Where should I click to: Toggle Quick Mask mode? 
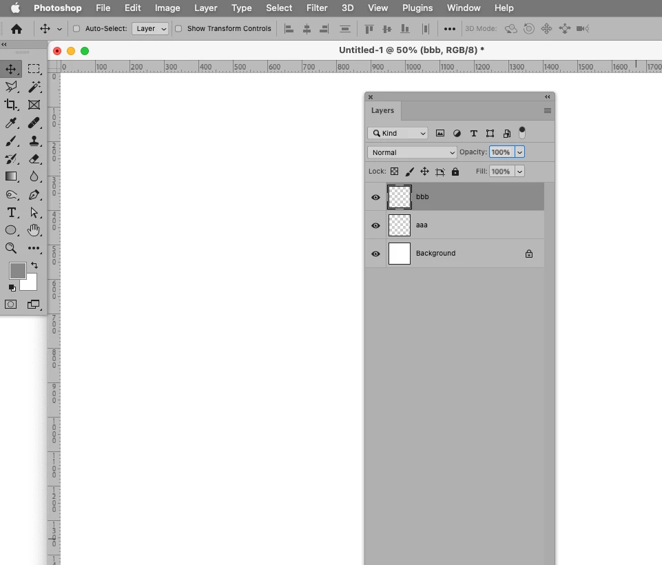11,305
